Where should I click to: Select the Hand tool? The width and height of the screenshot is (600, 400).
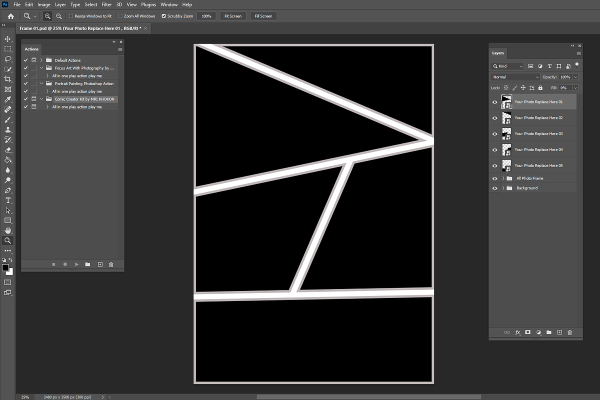point(7,230)
